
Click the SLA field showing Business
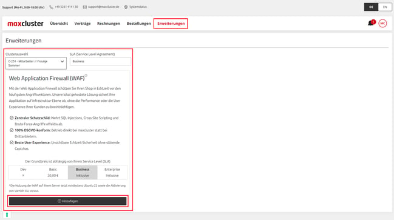100,61
